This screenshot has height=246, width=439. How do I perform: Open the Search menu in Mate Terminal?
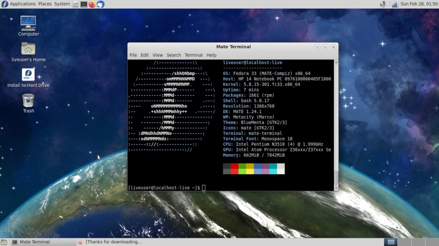click(174, 55)
